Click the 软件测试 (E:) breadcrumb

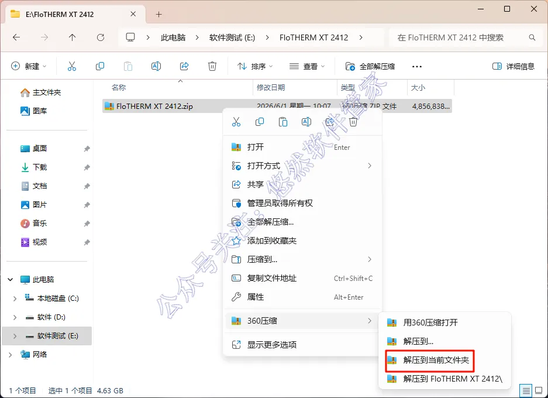(x=232, y=37)
